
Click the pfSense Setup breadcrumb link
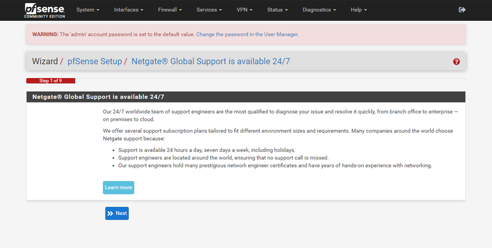point(95,61)
